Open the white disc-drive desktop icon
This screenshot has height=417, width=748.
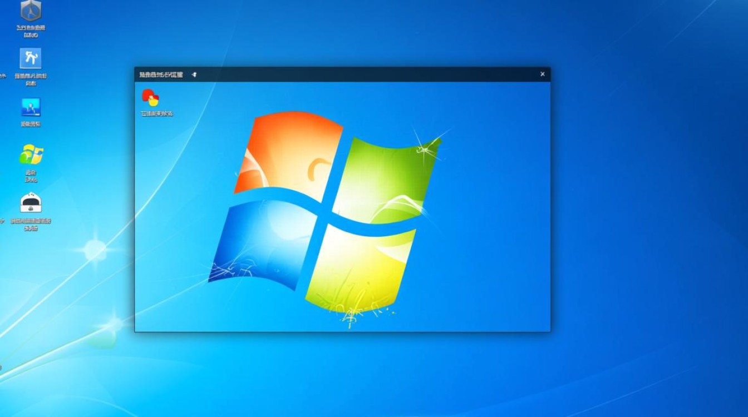coord(31,202)
